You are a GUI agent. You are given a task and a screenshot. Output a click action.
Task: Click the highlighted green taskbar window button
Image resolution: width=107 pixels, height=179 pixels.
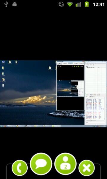tap(56, 126)
